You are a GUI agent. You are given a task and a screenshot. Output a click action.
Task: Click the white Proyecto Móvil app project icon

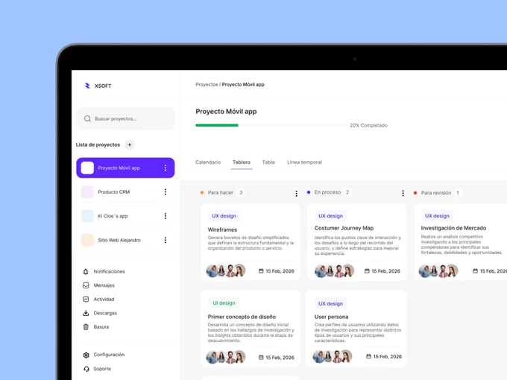[x=87, y=168]
